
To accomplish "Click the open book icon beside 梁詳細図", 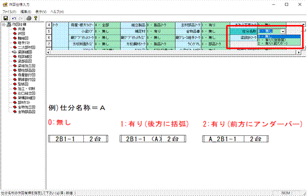I will tap(15, 52).
